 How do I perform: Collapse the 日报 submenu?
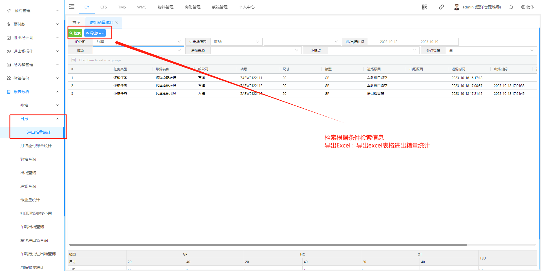coord(57,119)
